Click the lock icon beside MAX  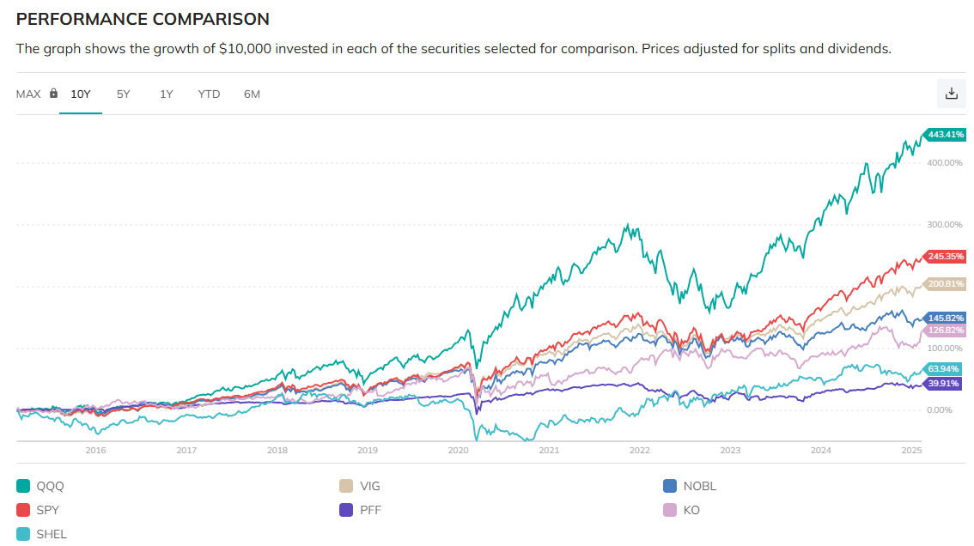tap(53, 94)
